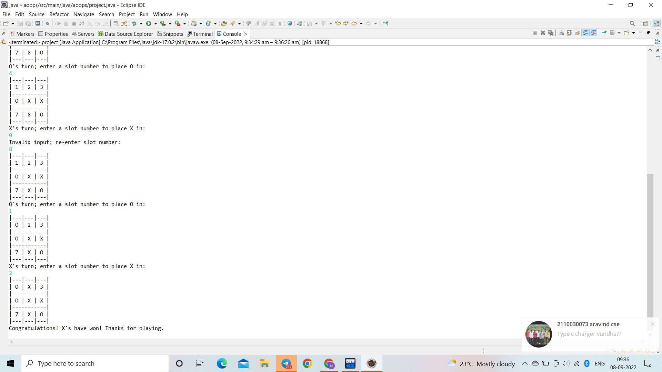
Task: Click the New file toolbar icon
Action: pos(6,23)
